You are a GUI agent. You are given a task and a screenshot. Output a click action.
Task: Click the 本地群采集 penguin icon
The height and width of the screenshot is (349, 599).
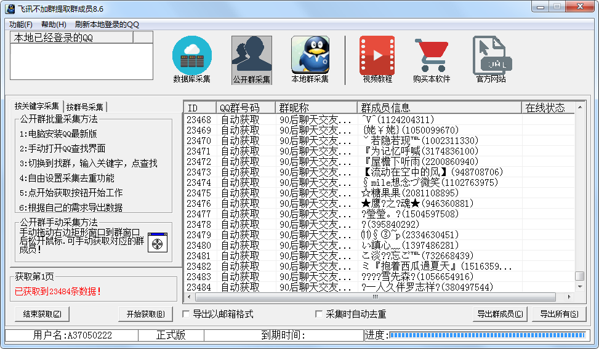310,55
